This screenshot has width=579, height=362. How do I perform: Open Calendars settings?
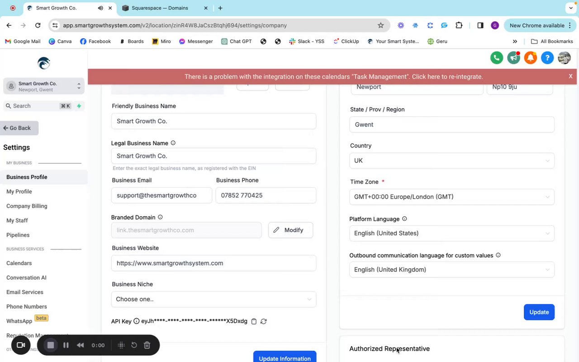point(19,263)
